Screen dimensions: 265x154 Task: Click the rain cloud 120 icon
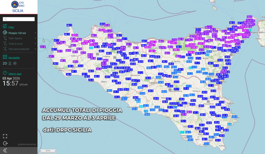pyautogui.click(x=5, y=33)
